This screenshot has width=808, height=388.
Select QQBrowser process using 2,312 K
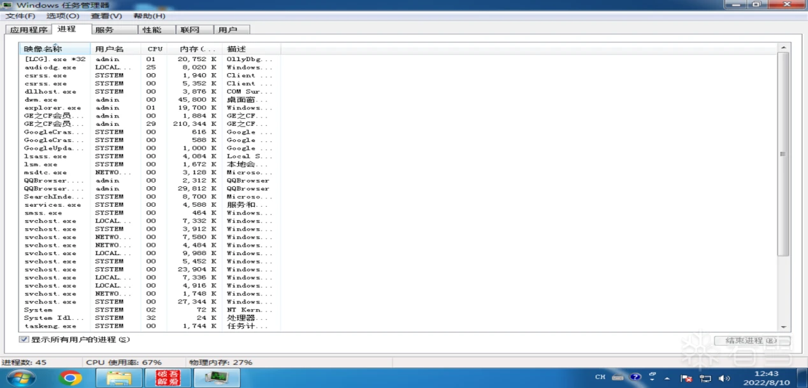click(150, 181)
